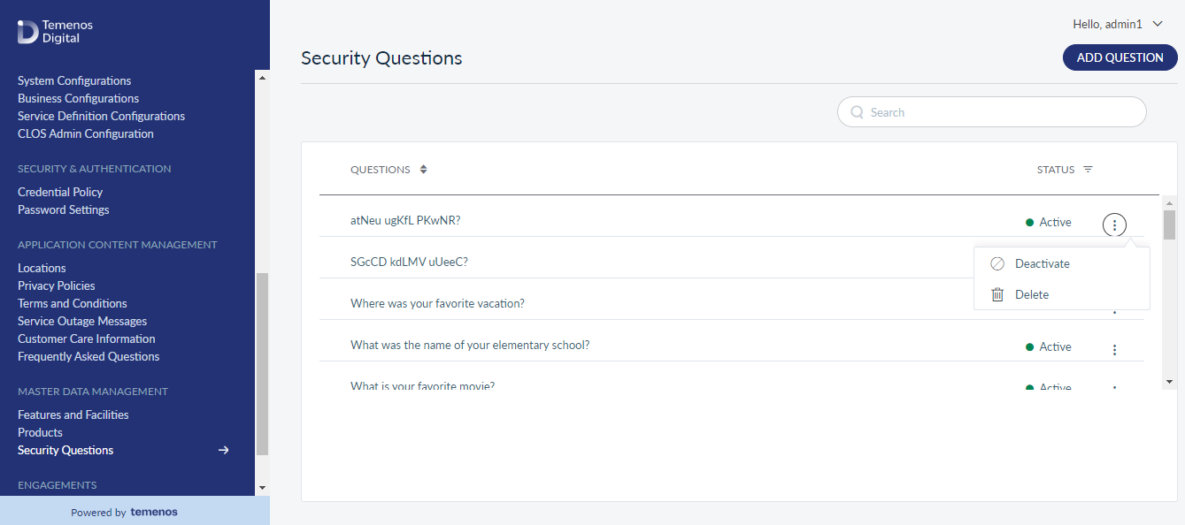This screenshot has width=1185, height=525.
Task: Click the Deactivate icon in popup
Action: [x=997, y=264]
